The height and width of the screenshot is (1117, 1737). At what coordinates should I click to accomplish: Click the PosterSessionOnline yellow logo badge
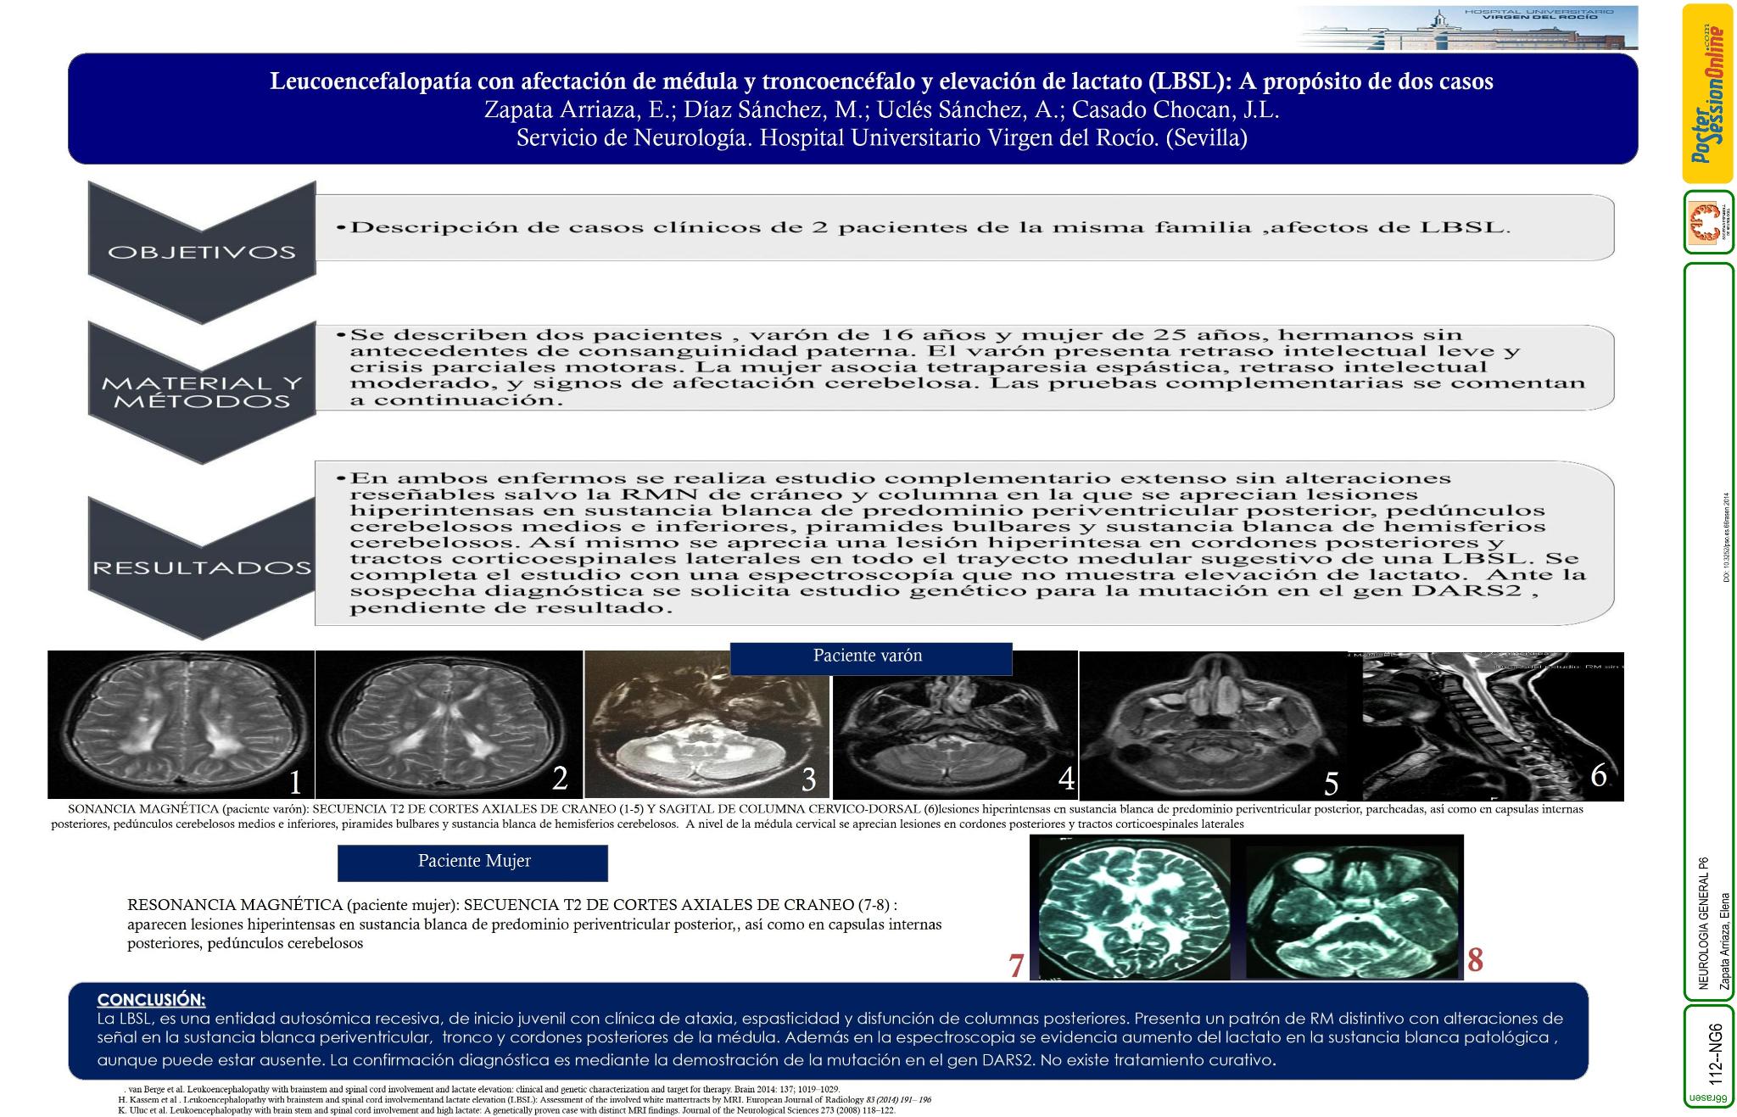click(1708, 93)
